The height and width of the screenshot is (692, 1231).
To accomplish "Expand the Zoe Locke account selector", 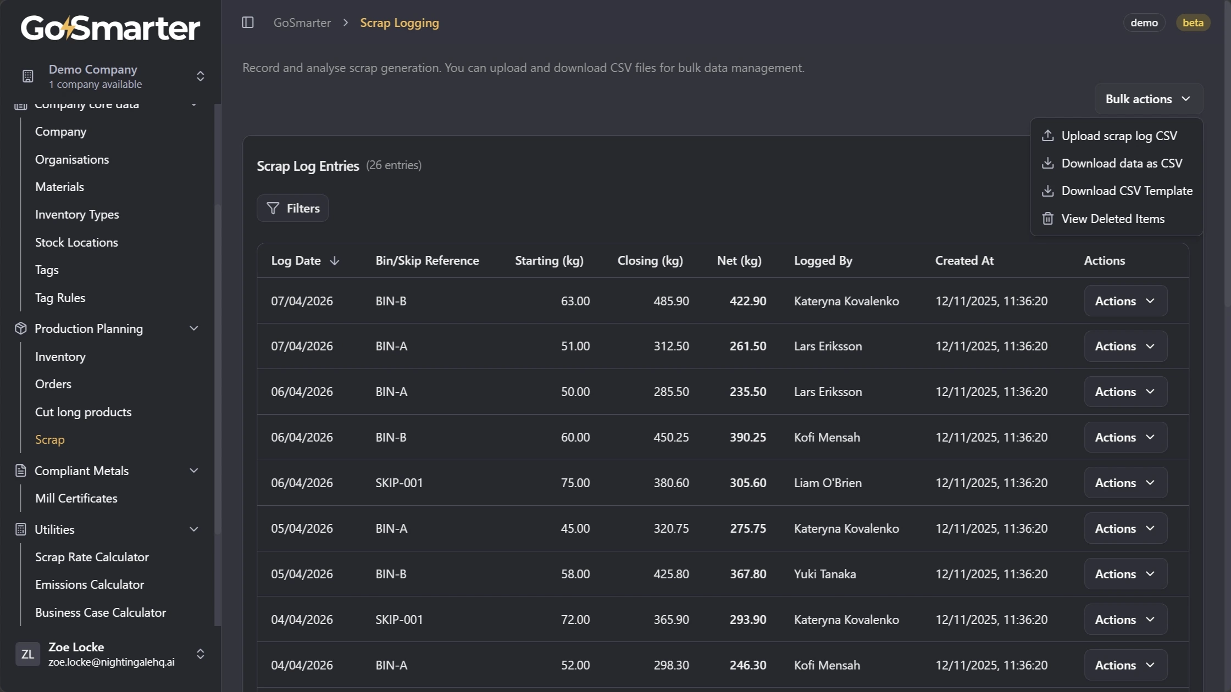I will click(200, 654).
